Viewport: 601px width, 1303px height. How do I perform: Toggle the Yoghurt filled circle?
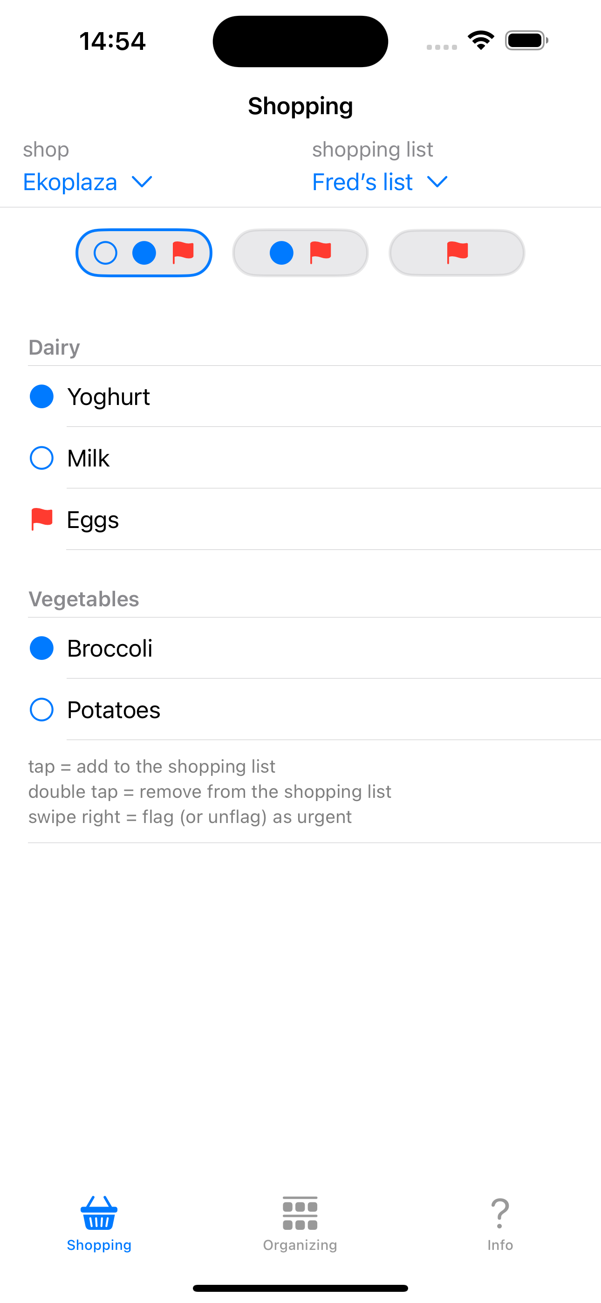pos(41,396)
